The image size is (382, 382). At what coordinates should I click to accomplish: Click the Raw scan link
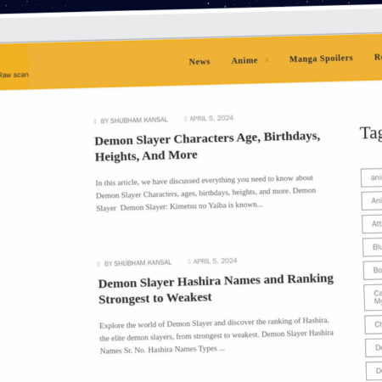pos(14,75)
